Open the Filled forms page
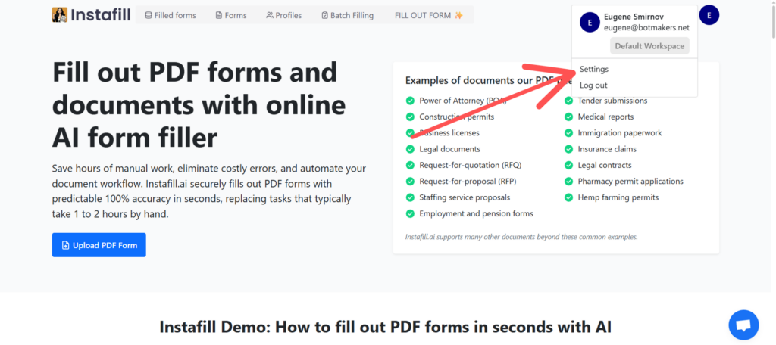 click(x=171, y=15)
